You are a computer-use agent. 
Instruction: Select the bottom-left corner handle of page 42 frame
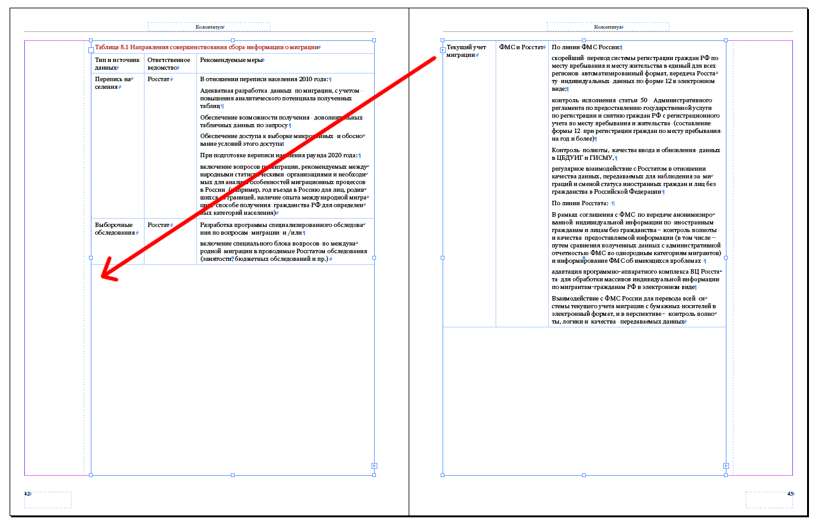[91, 475]
